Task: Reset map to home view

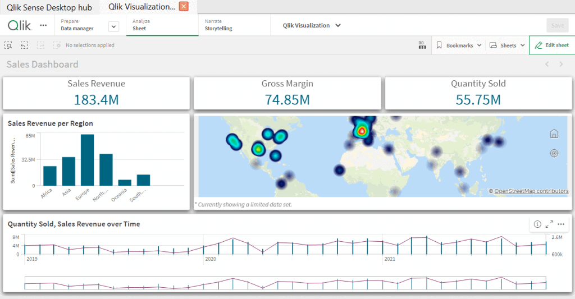Action: 554,134
